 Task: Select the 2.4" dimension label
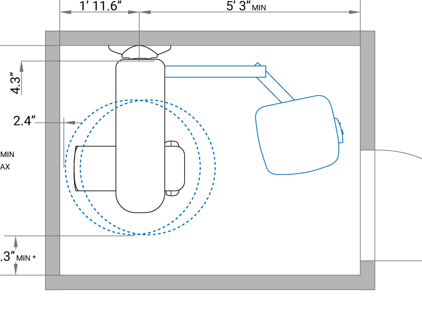(x=24, y=121)
